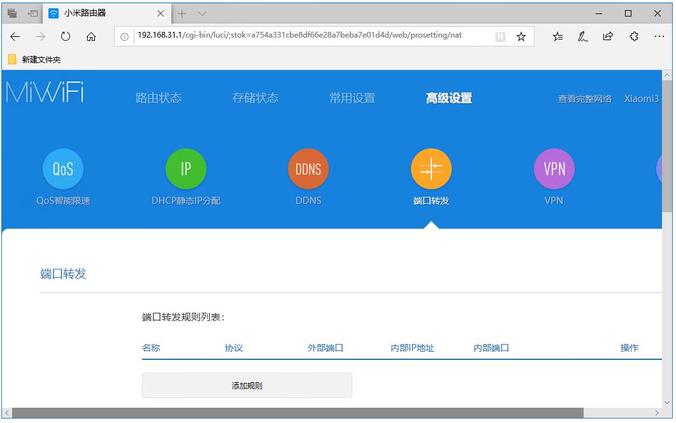Image resolution: width=676 pixels, height=423 pixels.
Task: Open the DDNS settings icon
Action: coord(308,168)
